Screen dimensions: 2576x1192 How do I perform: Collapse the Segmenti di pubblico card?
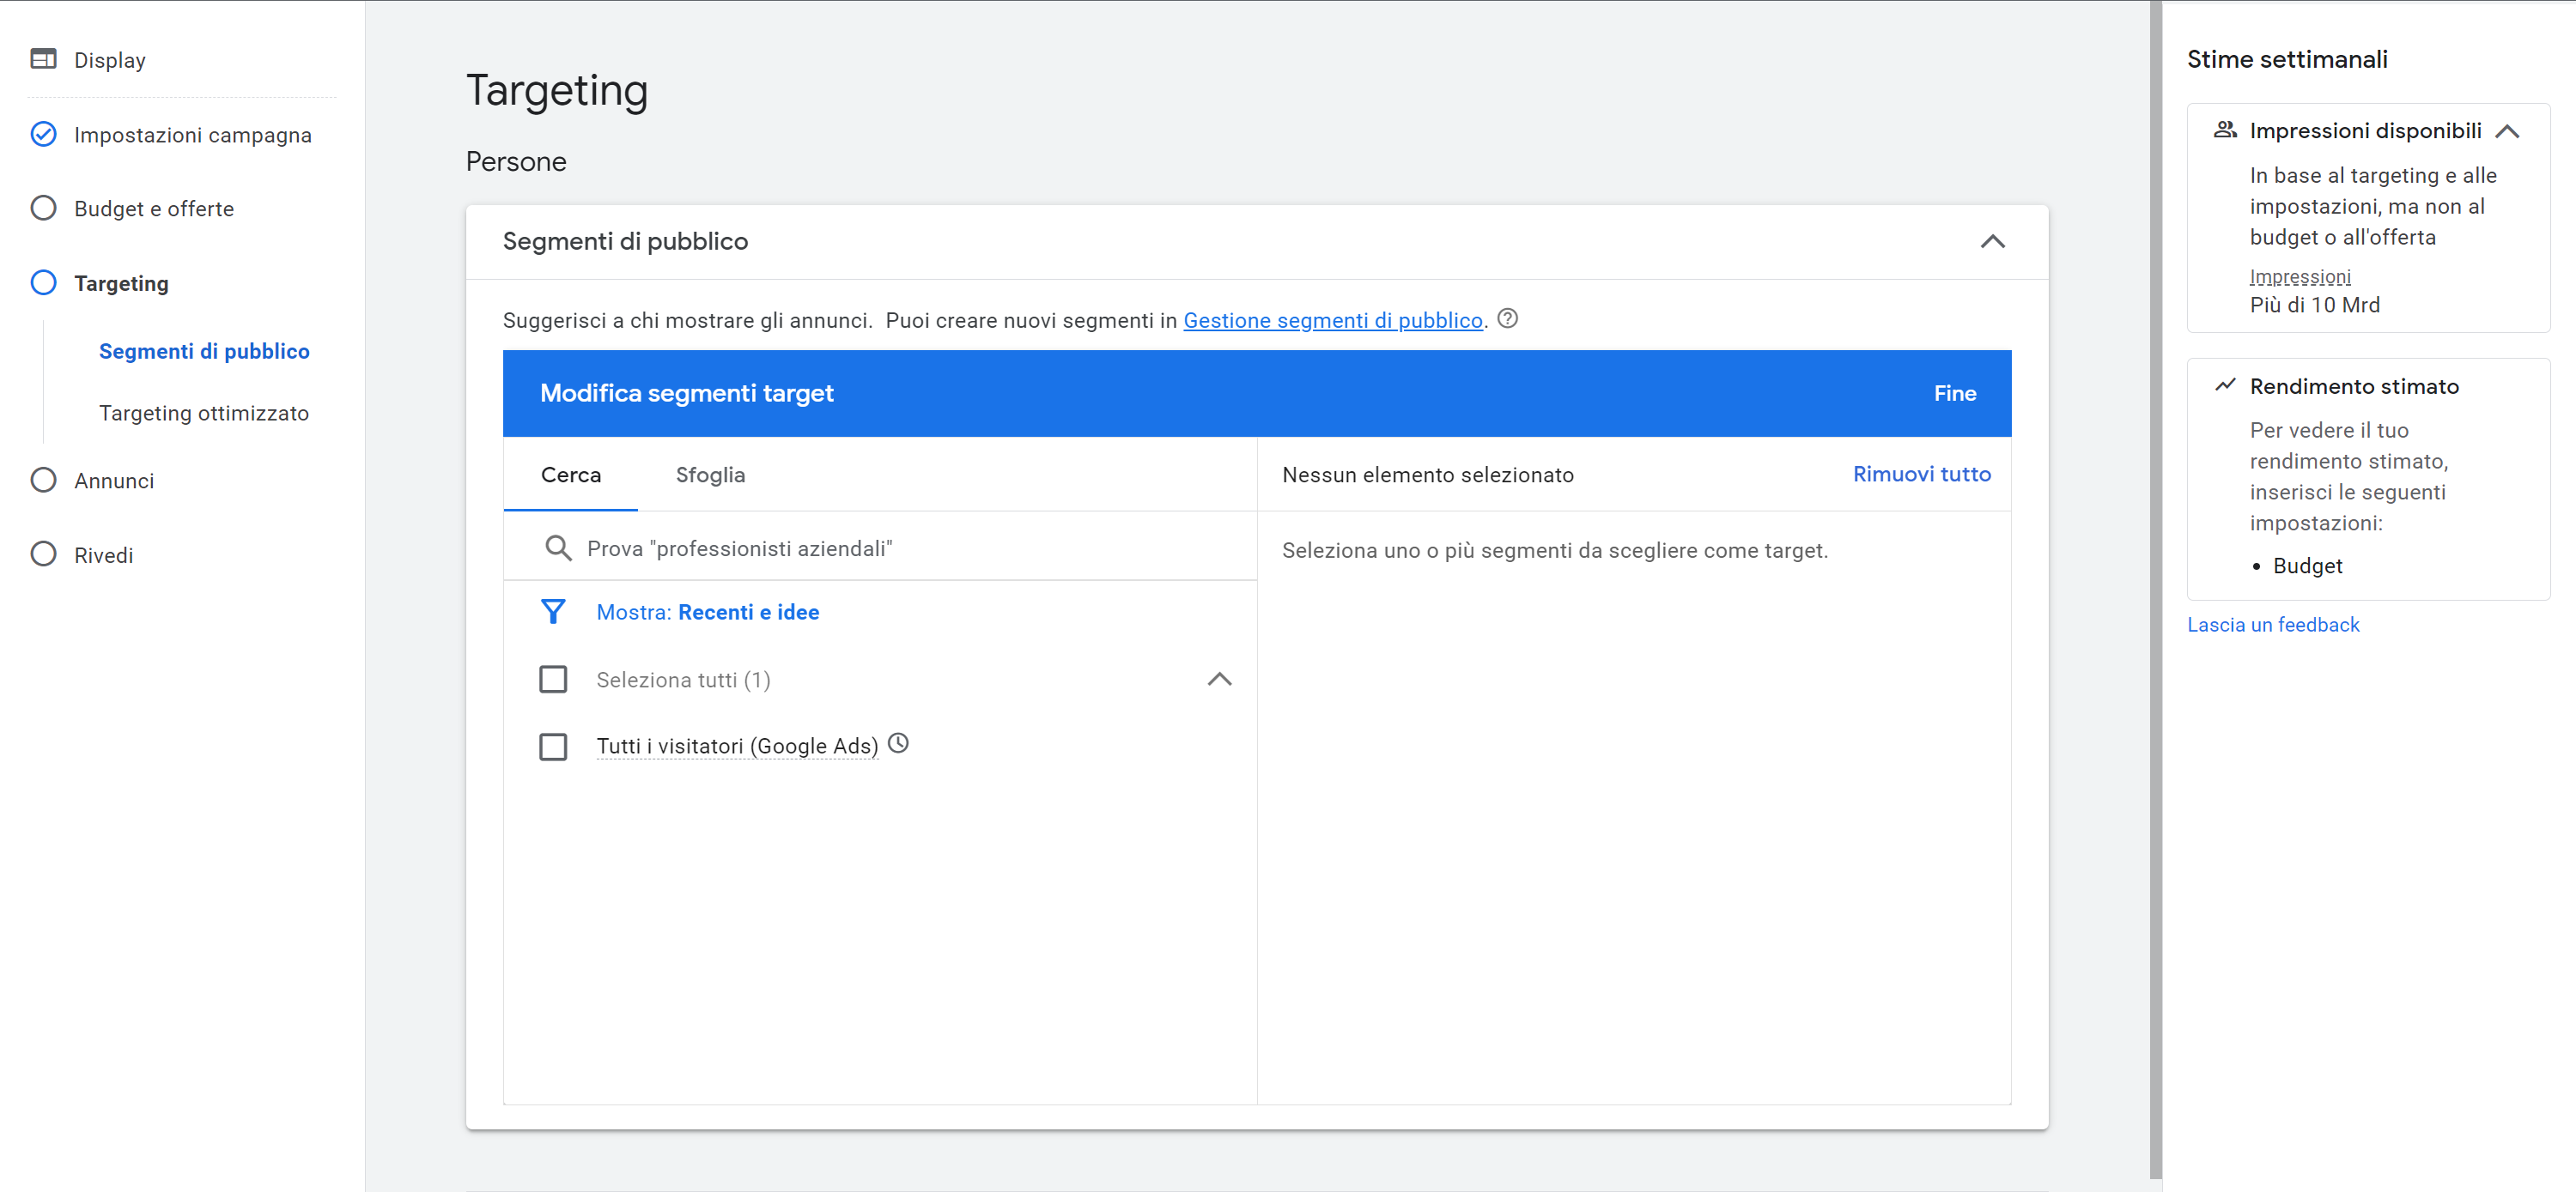click(1992, 242)
